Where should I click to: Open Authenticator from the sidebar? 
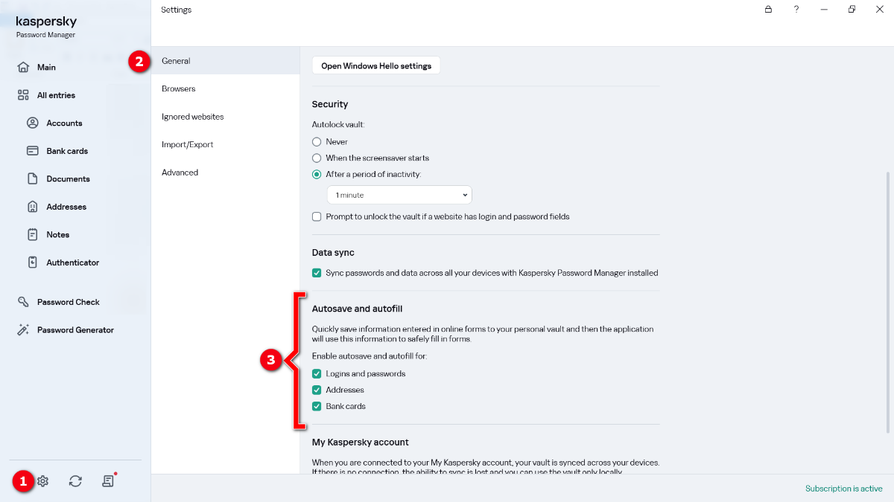click(72, 263)
